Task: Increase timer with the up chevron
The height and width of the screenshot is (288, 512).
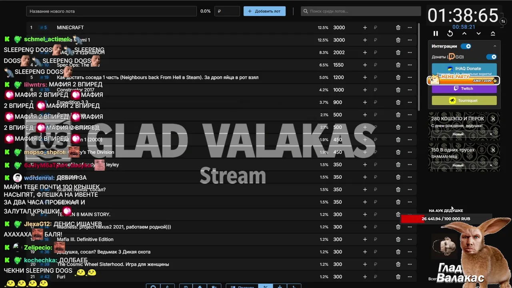Action: [x=464, y=34]
